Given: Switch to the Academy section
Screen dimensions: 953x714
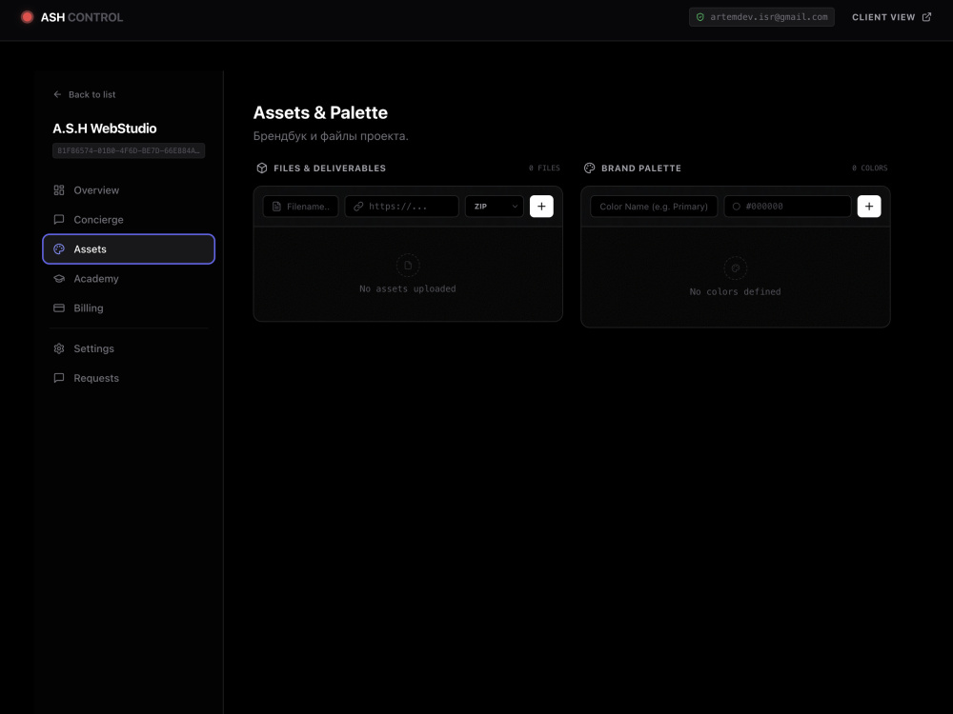Looking at the screenshot, I should [129, 279].
